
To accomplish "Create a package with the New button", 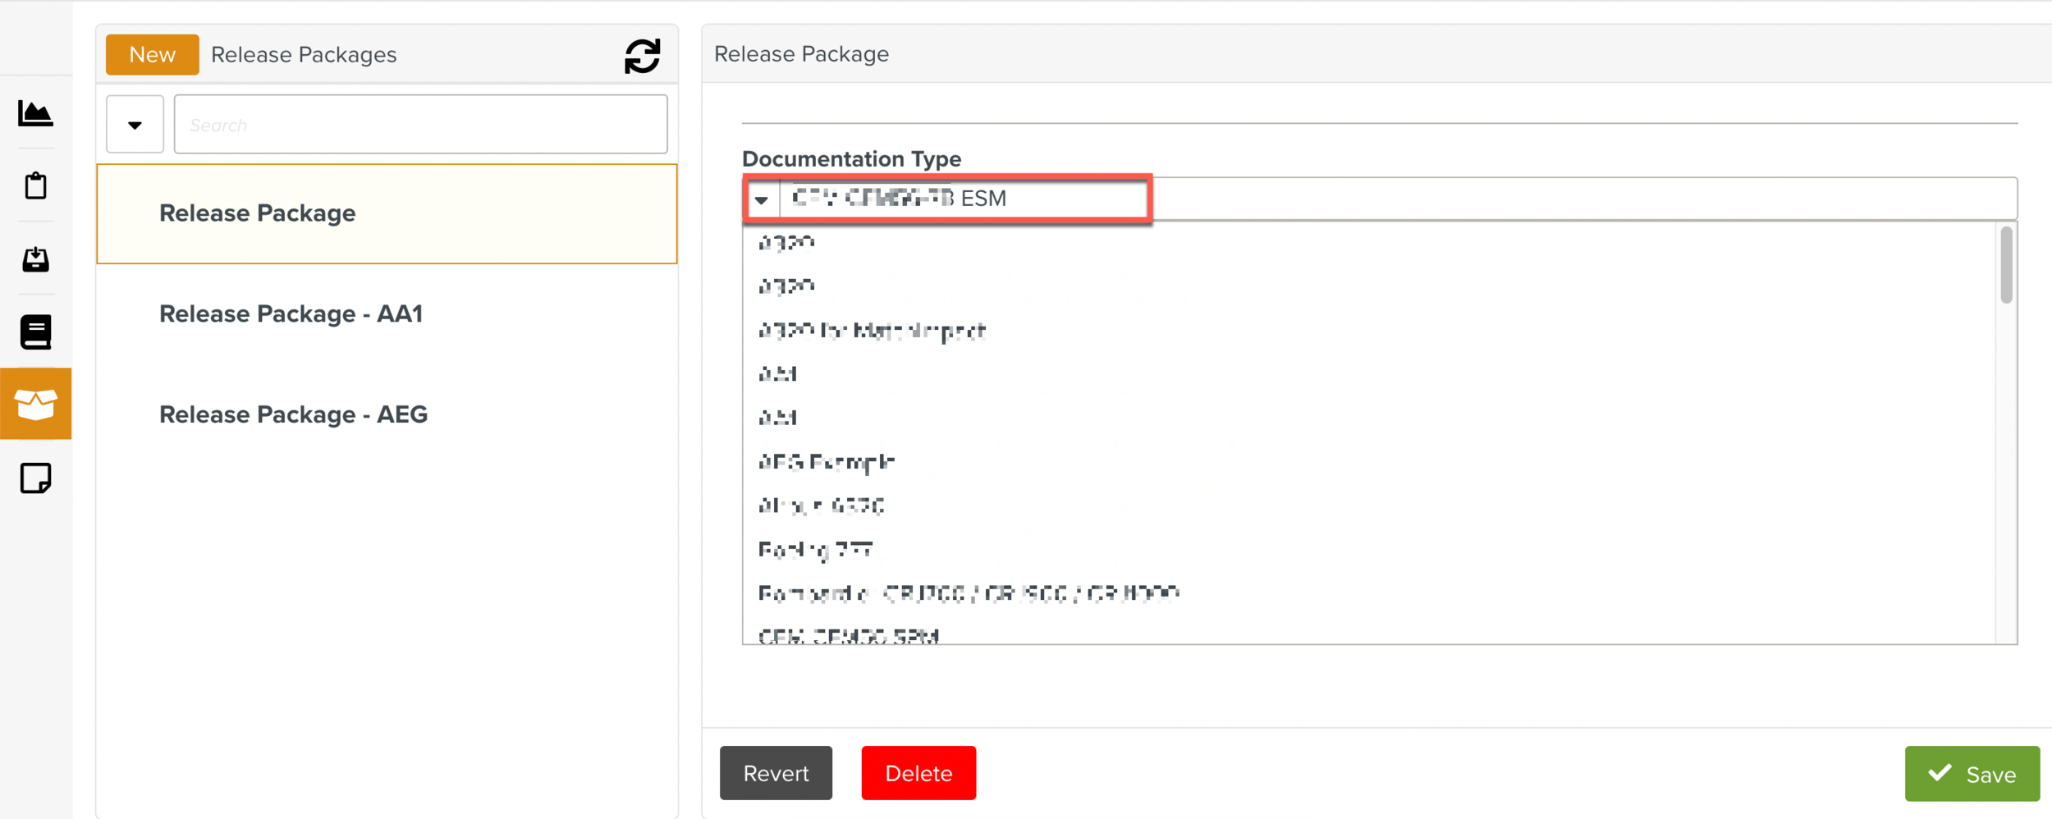I will click(x=152, y=54).
